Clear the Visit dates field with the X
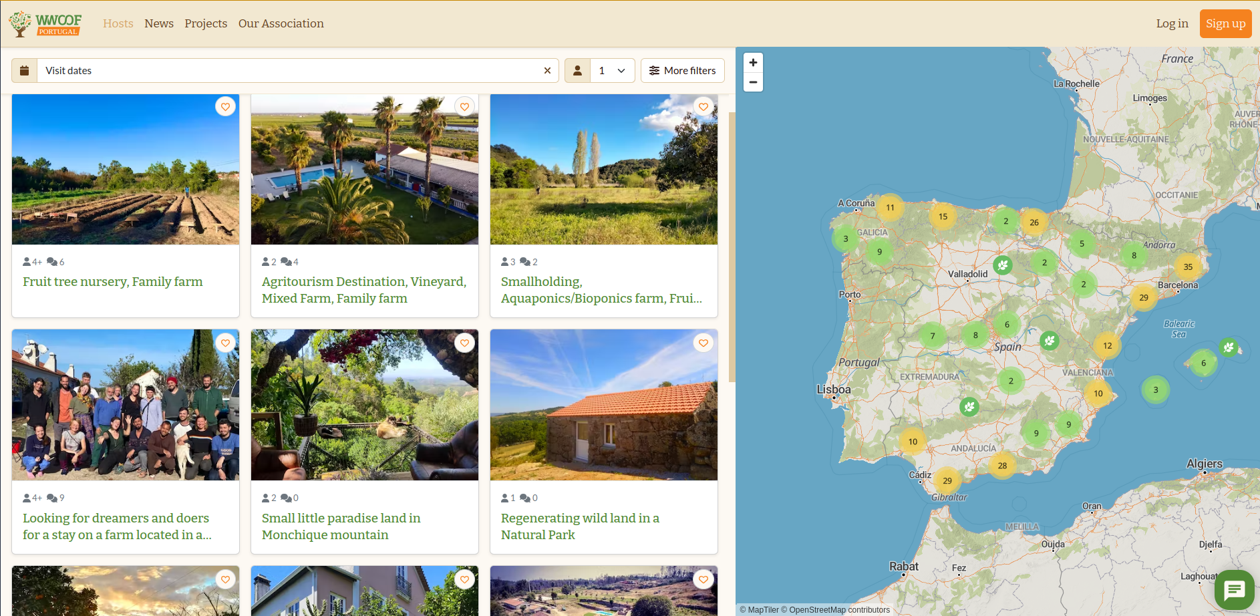Image resolution: width=1260 pixels, height=616 pixels. click(x=546, y=70)
